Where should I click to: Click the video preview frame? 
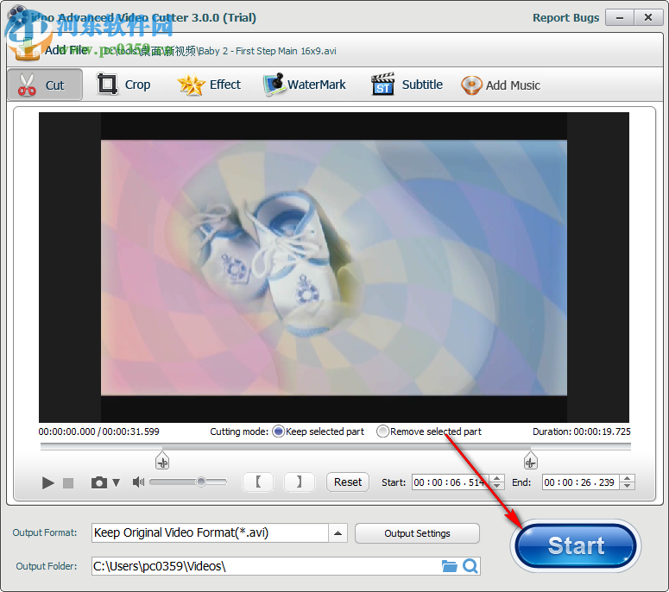pyautogui.click(x=334, y=268)
